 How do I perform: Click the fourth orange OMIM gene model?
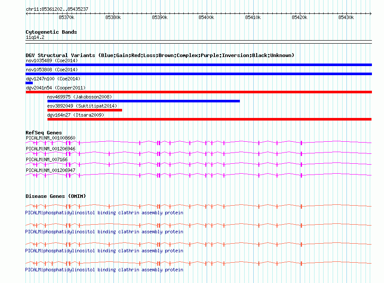[198, 263]
